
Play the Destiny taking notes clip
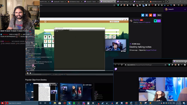point(28,73)
